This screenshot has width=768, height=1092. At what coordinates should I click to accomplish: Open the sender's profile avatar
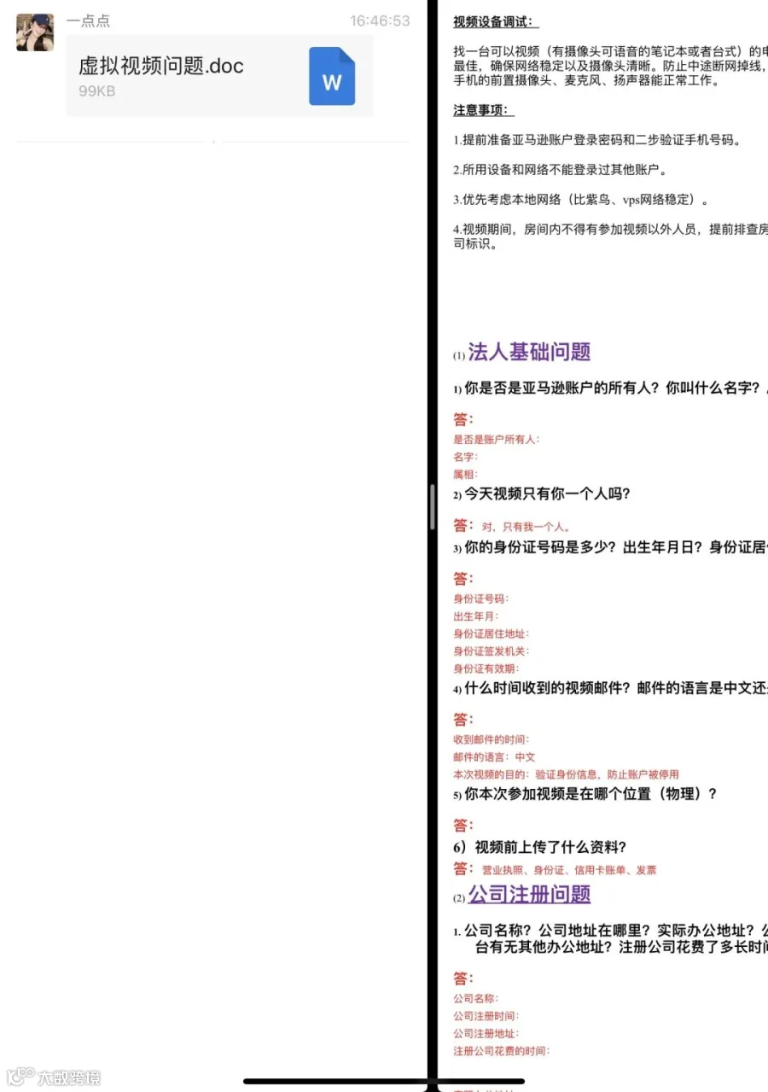tap(35, 32)
